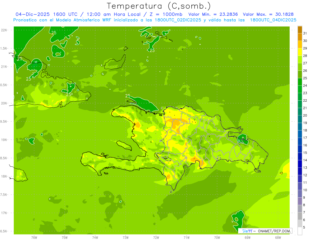Click the purple legend swatch between 8 and 9
This screenshot has height=241, width=312.
300,201
